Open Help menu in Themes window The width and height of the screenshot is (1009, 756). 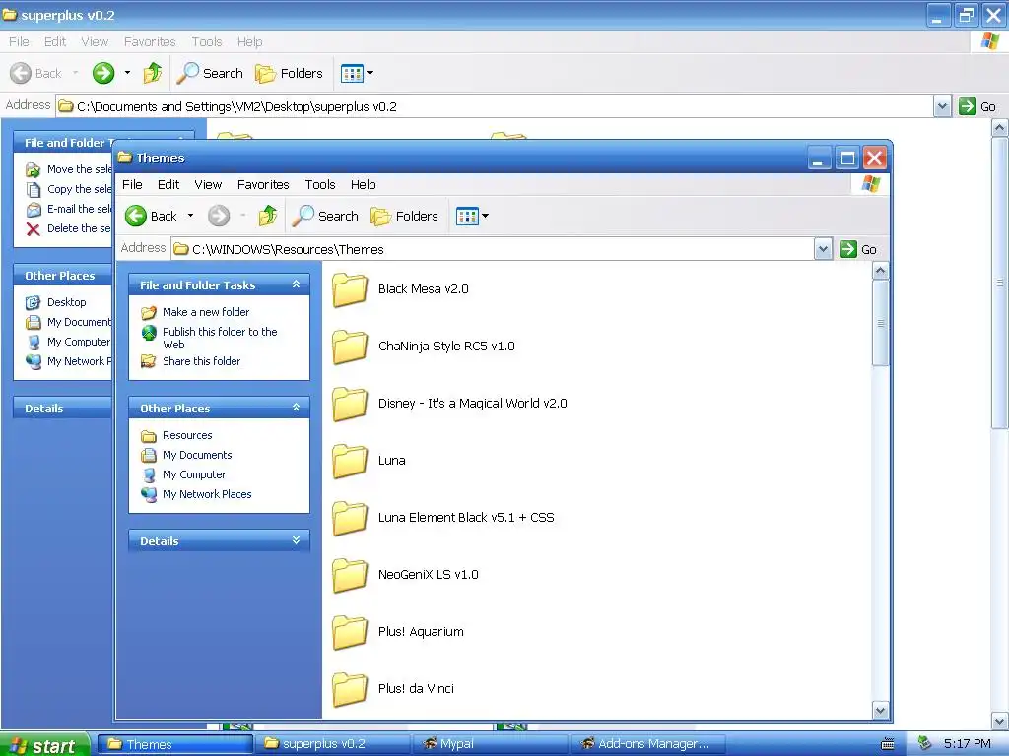click(x=363, y=185)
